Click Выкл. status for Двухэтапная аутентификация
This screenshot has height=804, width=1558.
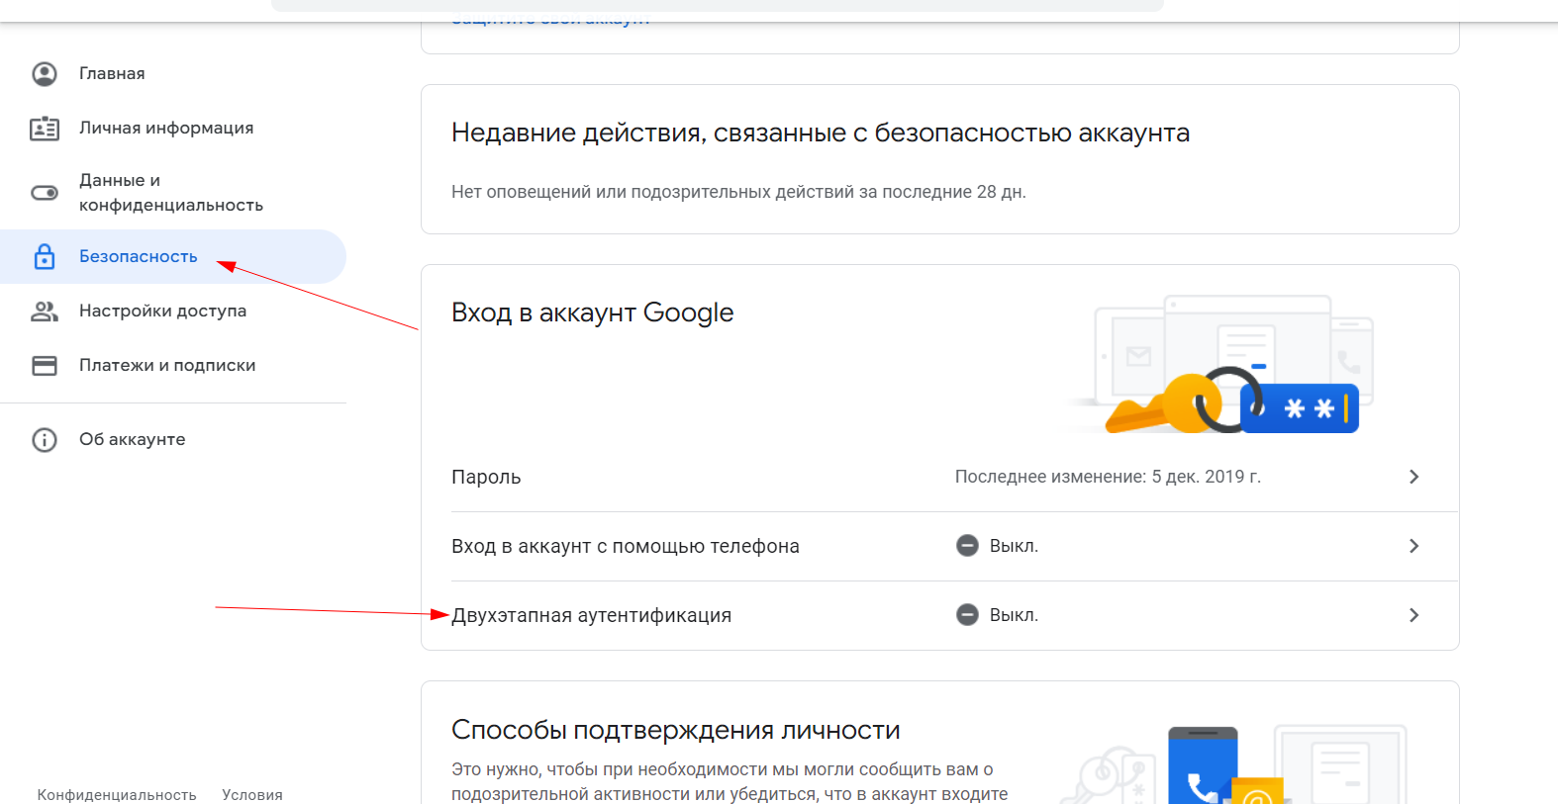tap(1013, 615)
